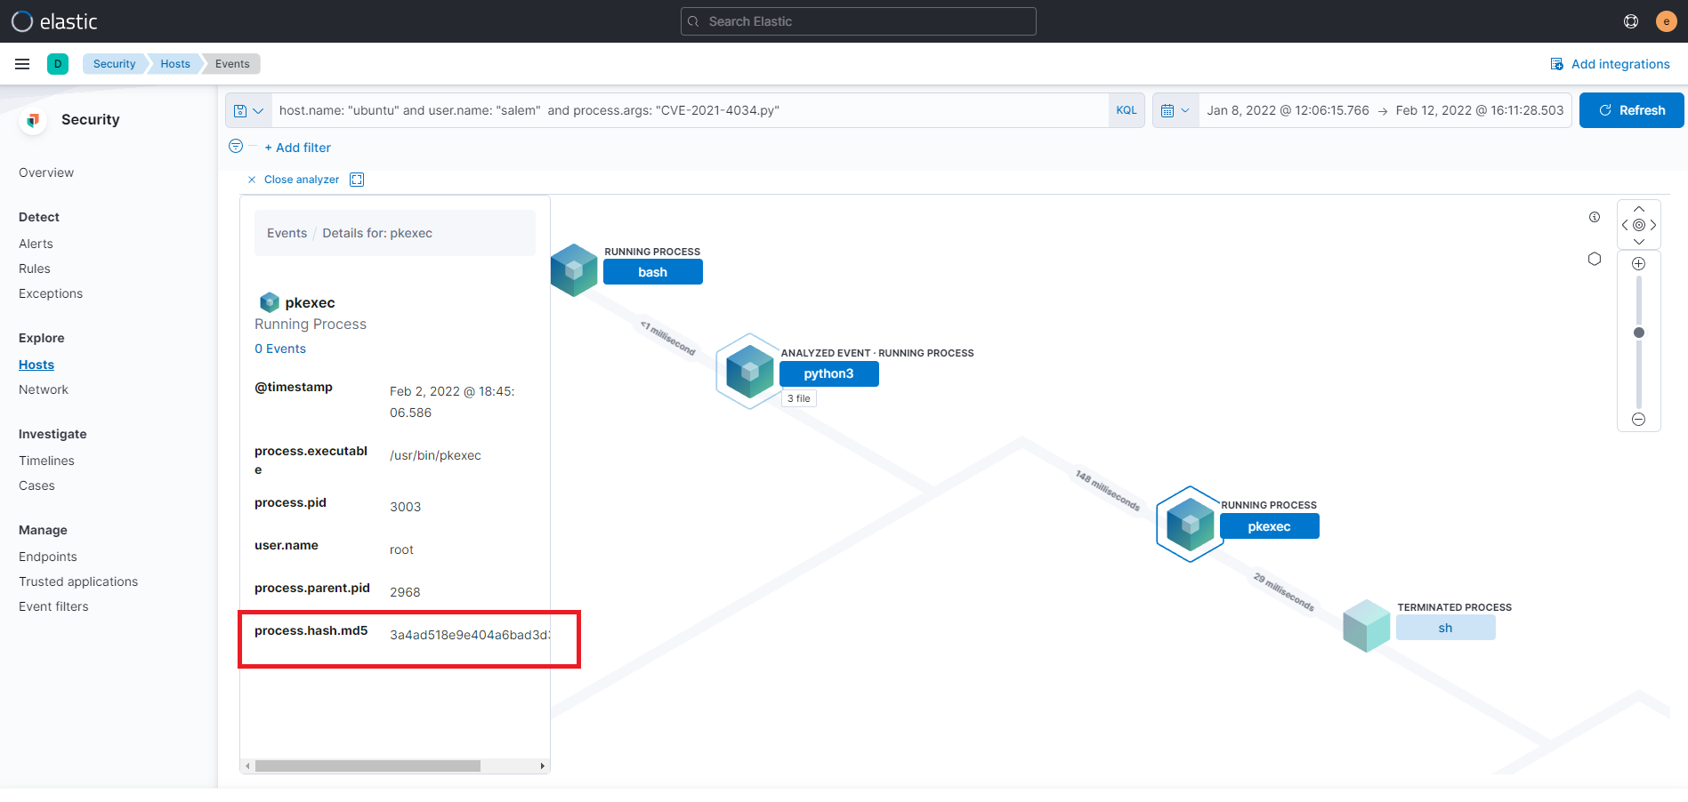Open the help icon in the header
Viewport: 1688px width, 802px height.
tap(1630, 21)
